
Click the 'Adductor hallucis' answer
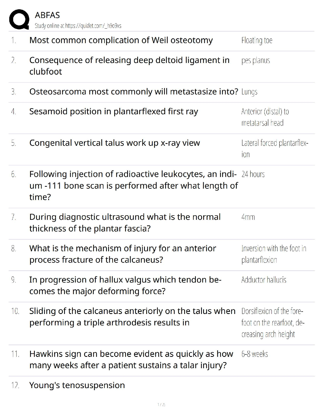pyautogui.click(x=264, y=280)
